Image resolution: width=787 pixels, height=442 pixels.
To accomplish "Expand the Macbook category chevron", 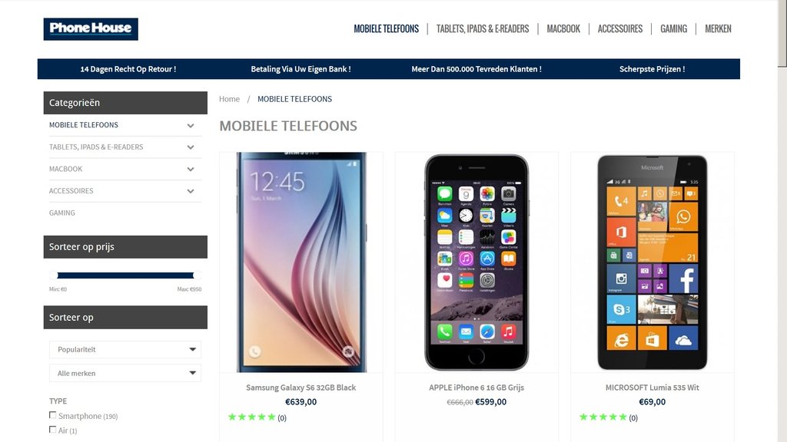I will (x=191, y=170).
